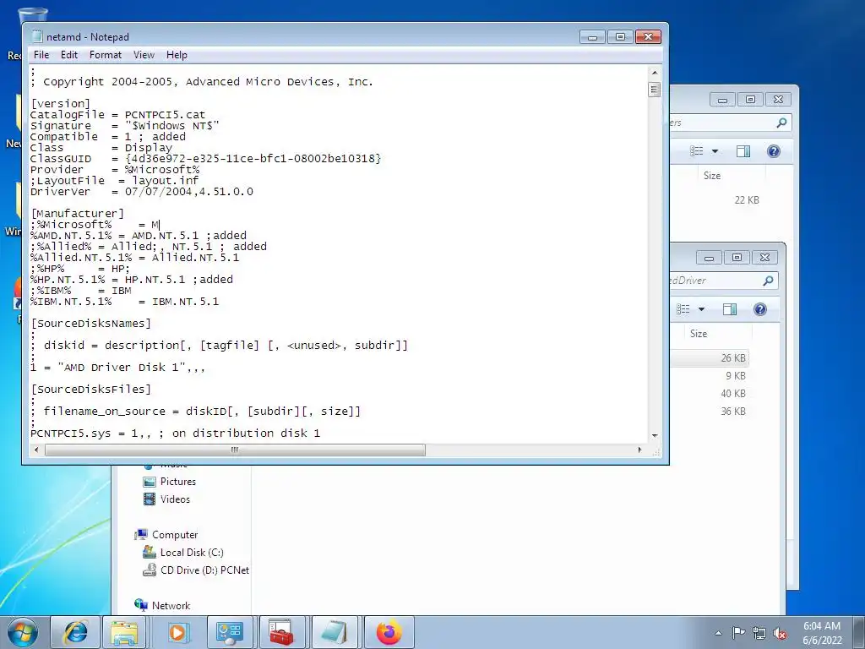Image resolution: width=865 pixels, height=649 pixels.
Task: Open the clock showing 6:04 AM
Action: pos(822,633)
